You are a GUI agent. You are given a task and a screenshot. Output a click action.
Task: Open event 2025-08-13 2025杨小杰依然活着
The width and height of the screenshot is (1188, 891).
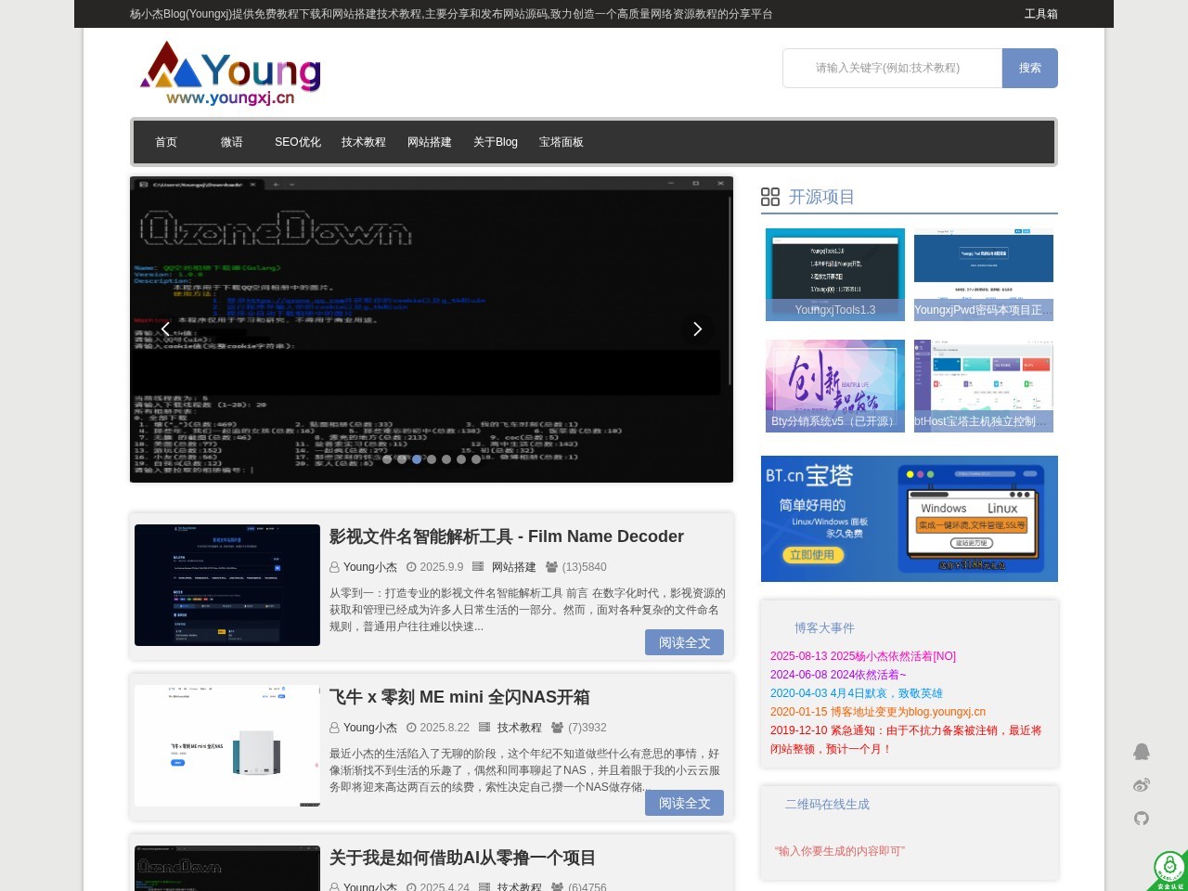[x=863, y=656]
